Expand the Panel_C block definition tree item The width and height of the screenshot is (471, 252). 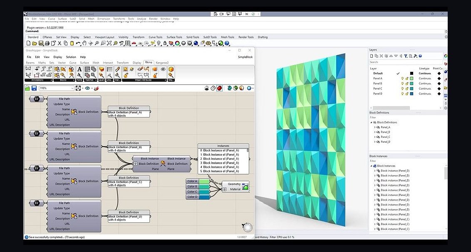374,137
